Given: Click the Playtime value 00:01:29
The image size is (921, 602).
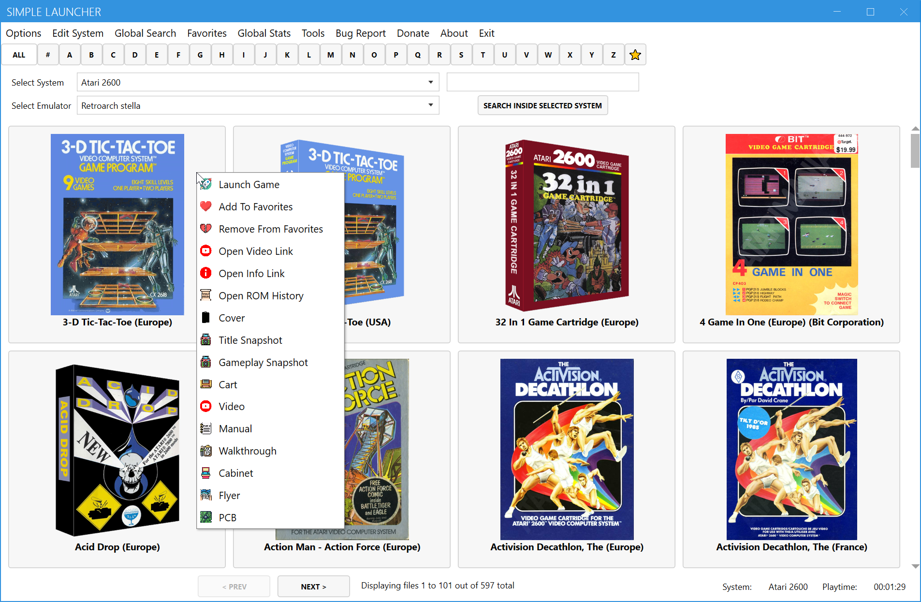Looking at the screenshot, I should [x=889, y=587].
